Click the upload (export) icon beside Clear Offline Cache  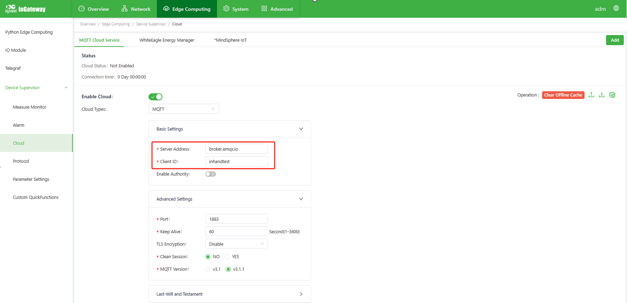(591, 95)
